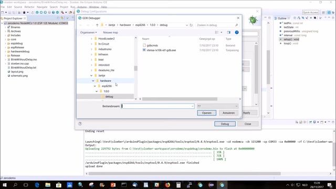
Task: Select loop() in the Outline view
Action: point(290,44)
